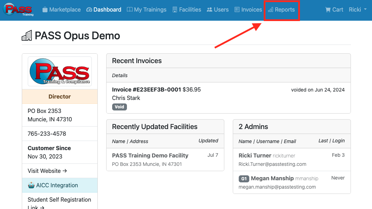Open Invoice #E23EEF3B-0001

pos(146,89)
